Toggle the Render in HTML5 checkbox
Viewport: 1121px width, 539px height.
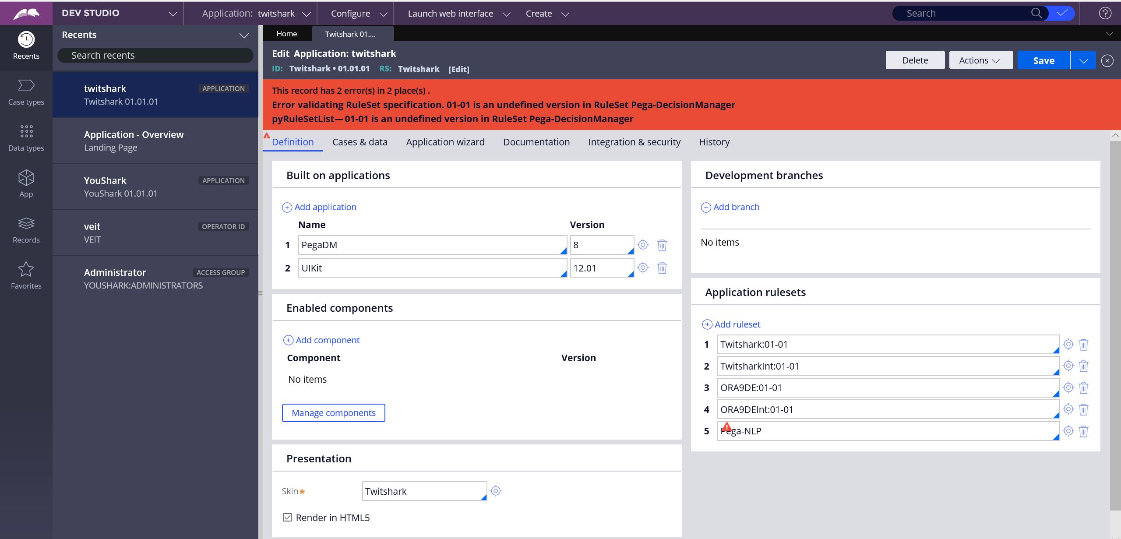click(287, 517)
